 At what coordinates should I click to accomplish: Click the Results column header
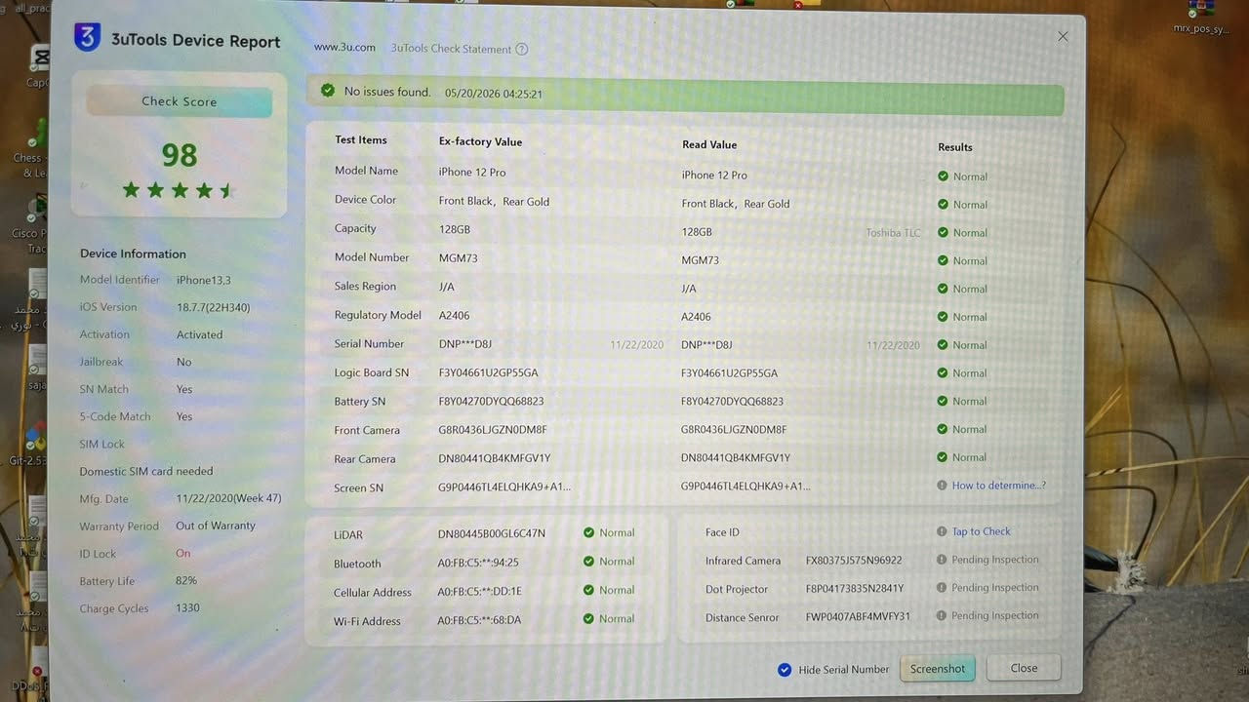pos(955,147)
